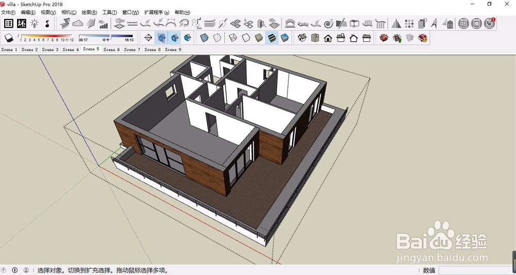
Task: Click the status bar user profile icon
Action: click(26, 270)
